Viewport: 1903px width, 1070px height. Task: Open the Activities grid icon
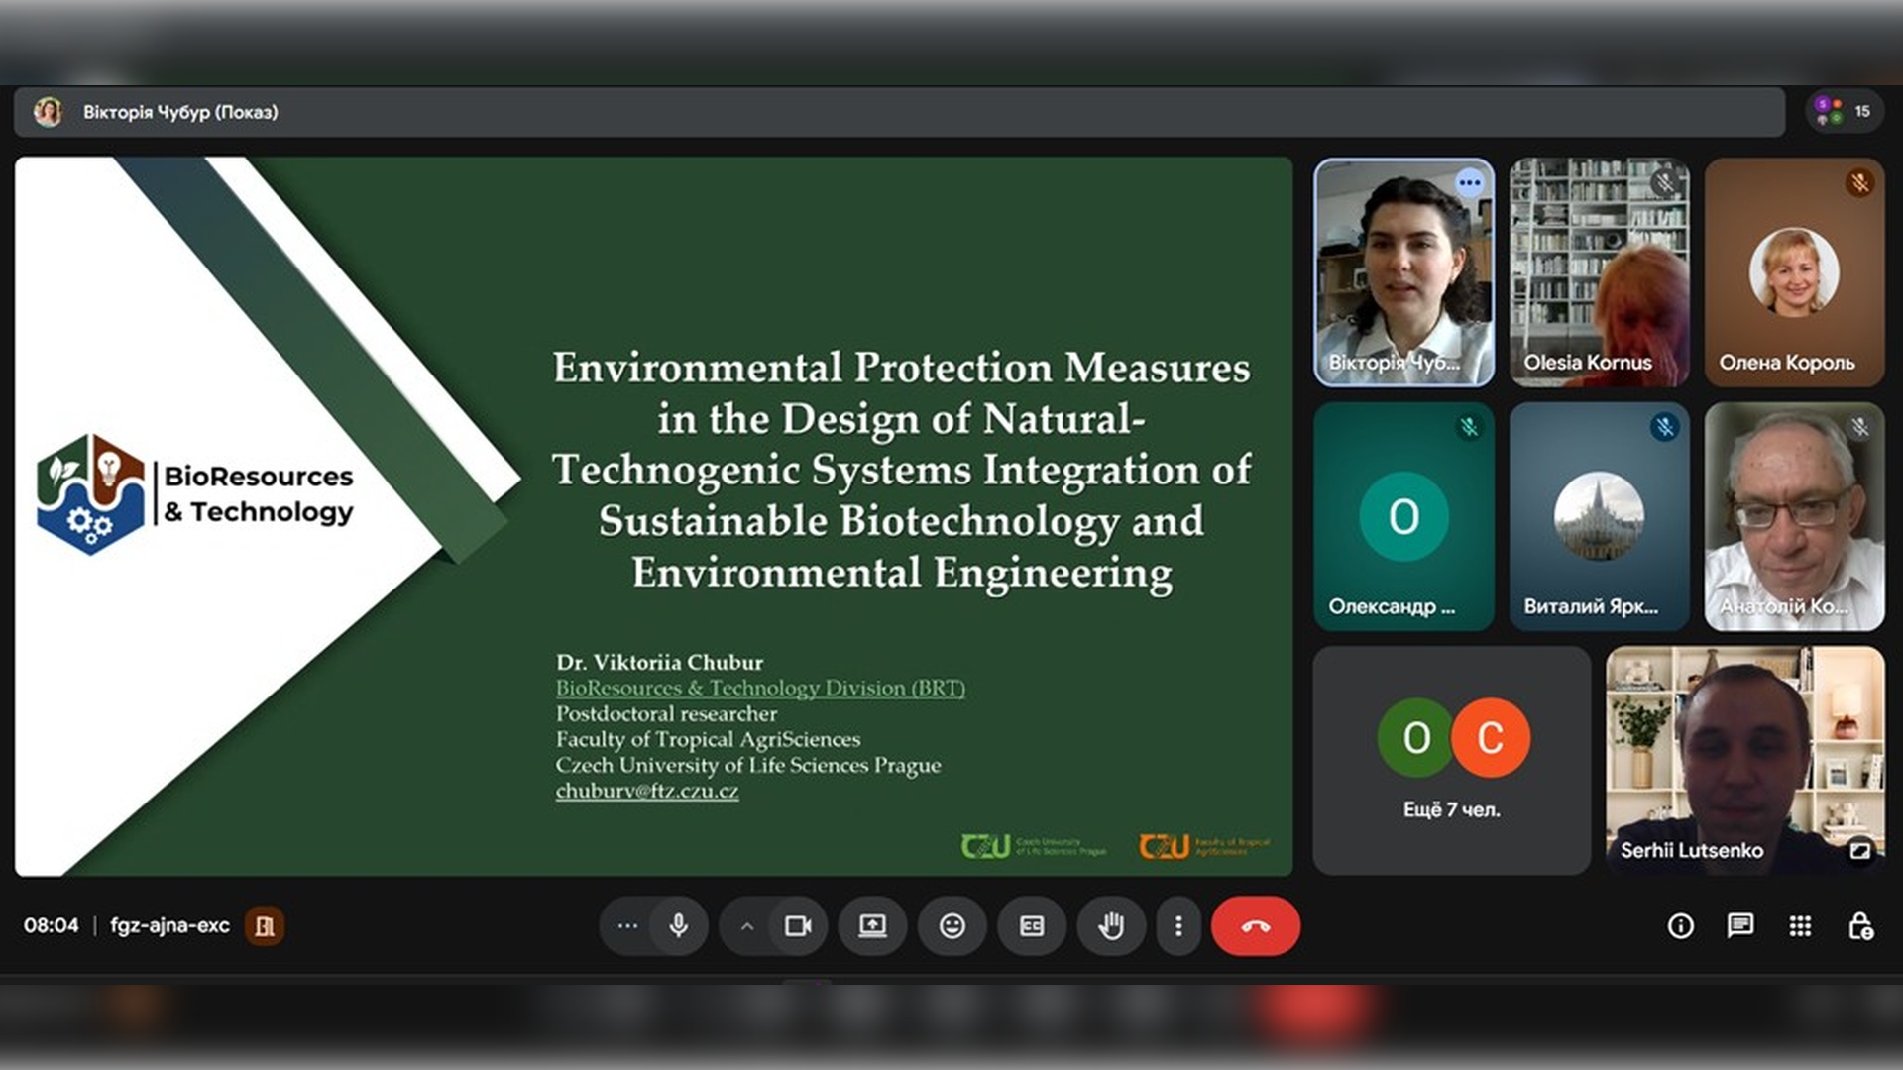pyautogui.click(x=1800, y=926)
